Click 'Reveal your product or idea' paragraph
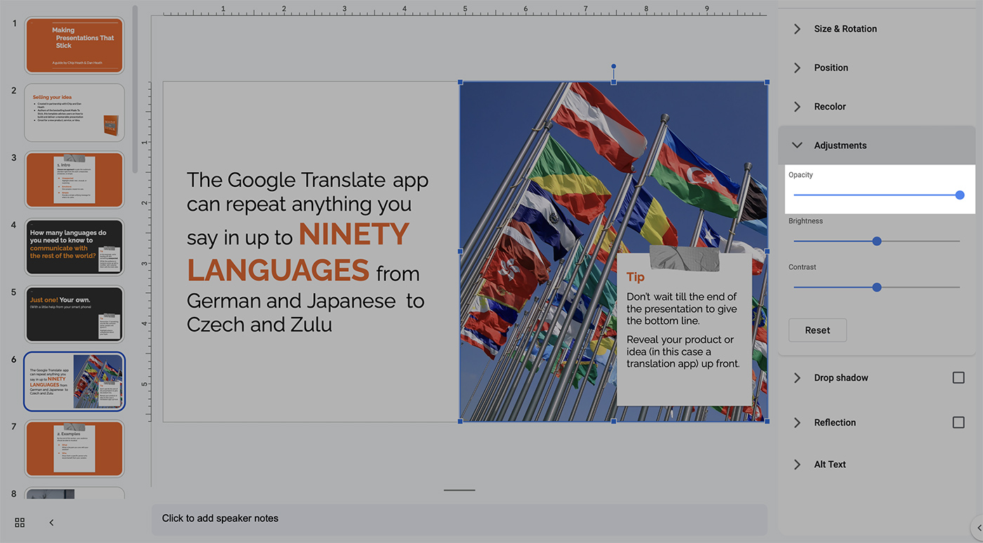Screen dimensions: 983x543 pyautogui.click(x=683, y=351)
